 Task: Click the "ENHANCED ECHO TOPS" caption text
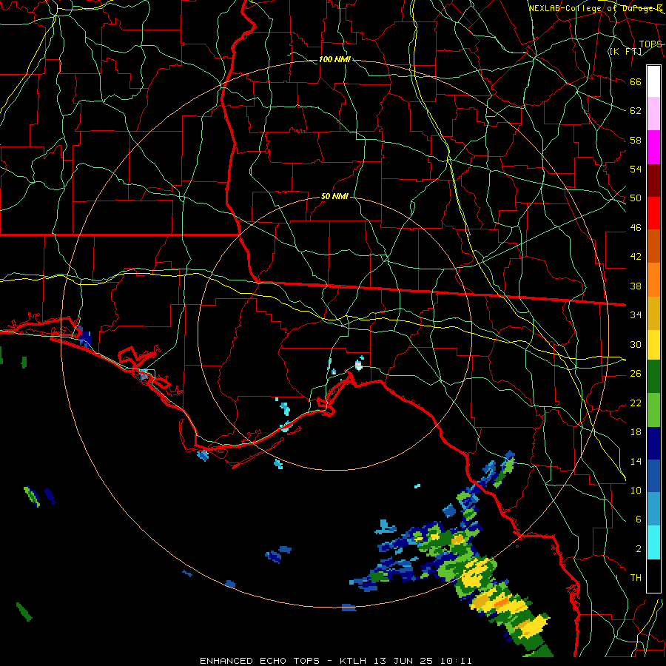pos(260,661)
